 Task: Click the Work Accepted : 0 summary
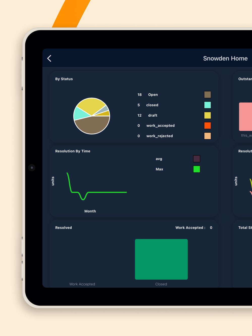pyautogui.click(x=194, y=228)
